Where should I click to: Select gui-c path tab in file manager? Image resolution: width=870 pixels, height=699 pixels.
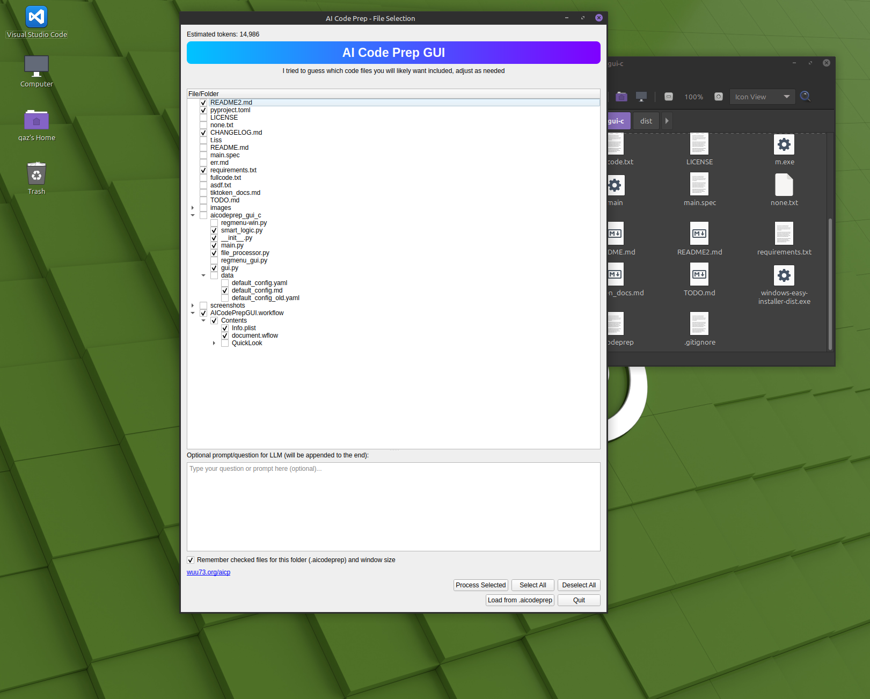(618, 121)
